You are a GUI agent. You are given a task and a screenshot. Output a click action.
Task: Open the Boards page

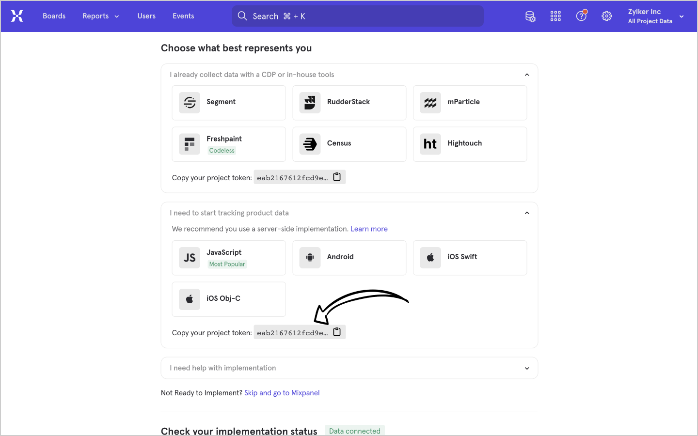[54, 16]
